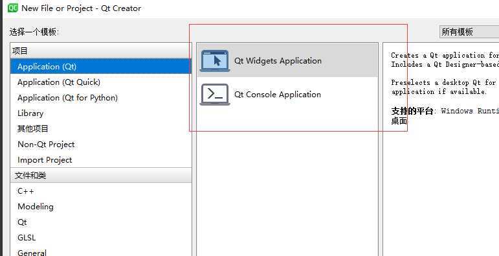The image size is (499, 256).
Task: Click the Qt Widgets Application laptop icon
Action: click(215, 60)
